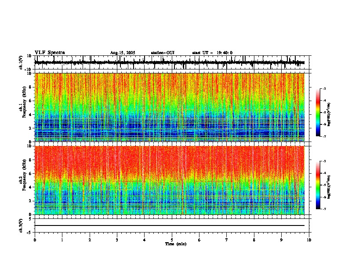The image size is (348, 269).
Task: Click the "8" kHz tick on ch.1 frequency axis
Action: pos(31,87)
